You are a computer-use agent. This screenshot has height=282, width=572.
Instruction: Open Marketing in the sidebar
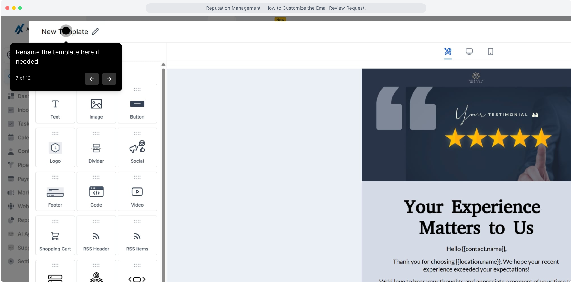(18, 192)
